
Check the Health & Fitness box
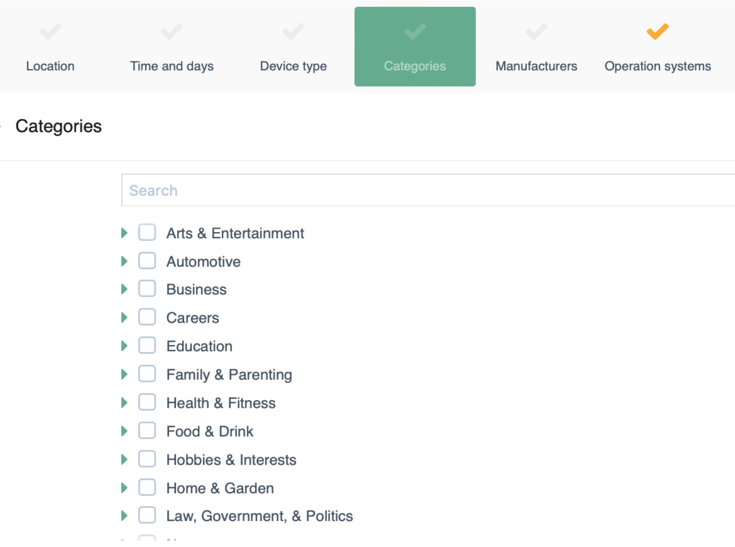click(x=147, y=402)
